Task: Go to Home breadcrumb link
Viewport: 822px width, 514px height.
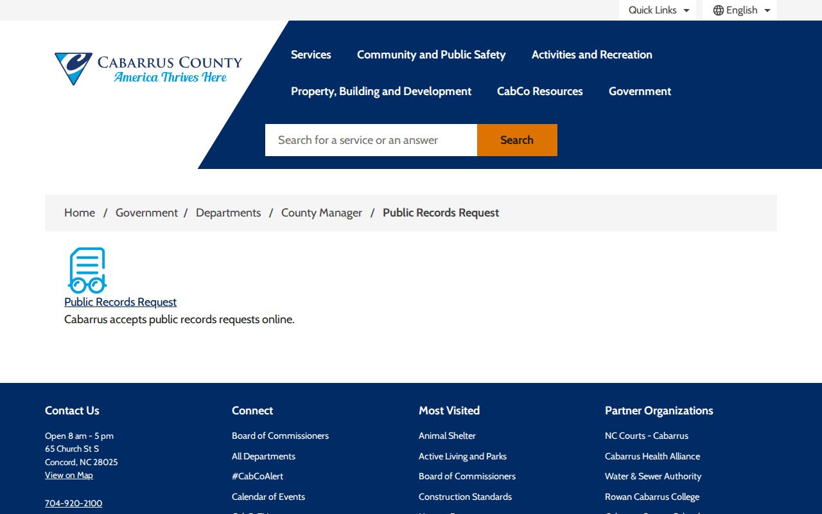Action: pos(80,213)
